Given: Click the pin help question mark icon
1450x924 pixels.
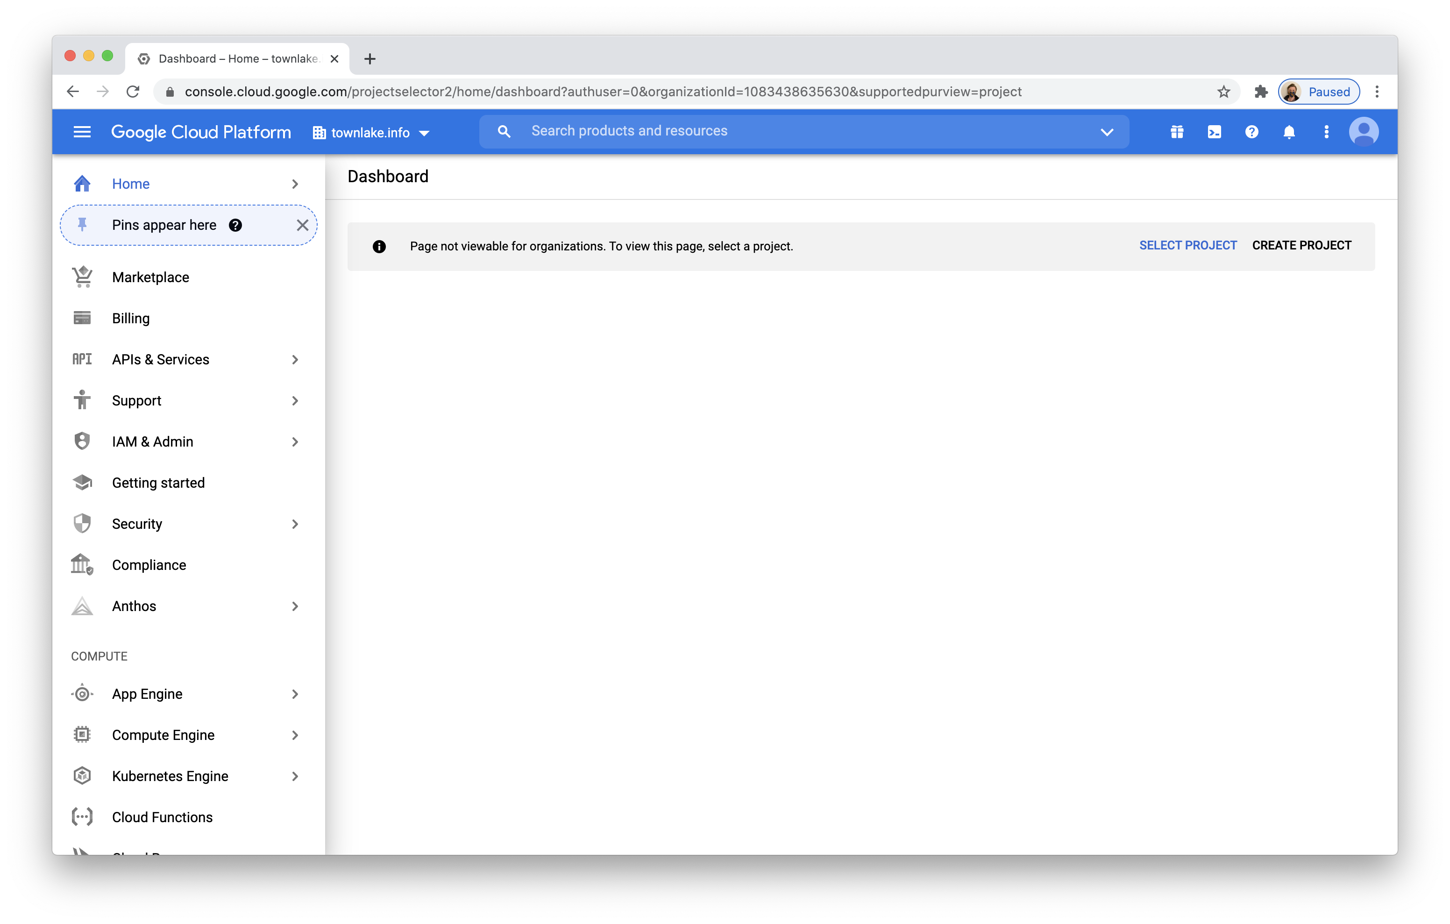Looking at the screenshot, I should point(235,225).
